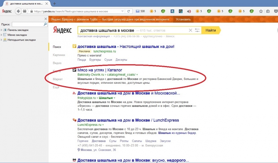278x163 pixels.
Task: Click favicon of the LunchExpress result
Action: [74, 120]
